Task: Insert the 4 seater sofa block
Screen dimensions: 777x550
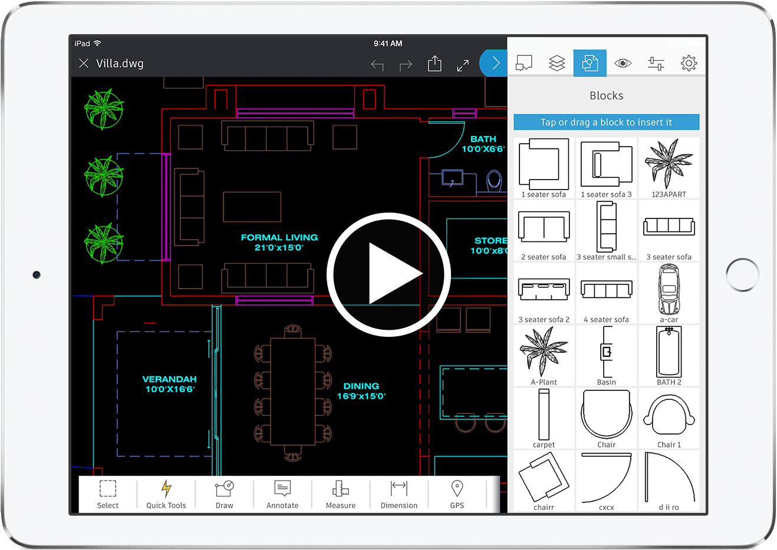Action: coord(606,293)
